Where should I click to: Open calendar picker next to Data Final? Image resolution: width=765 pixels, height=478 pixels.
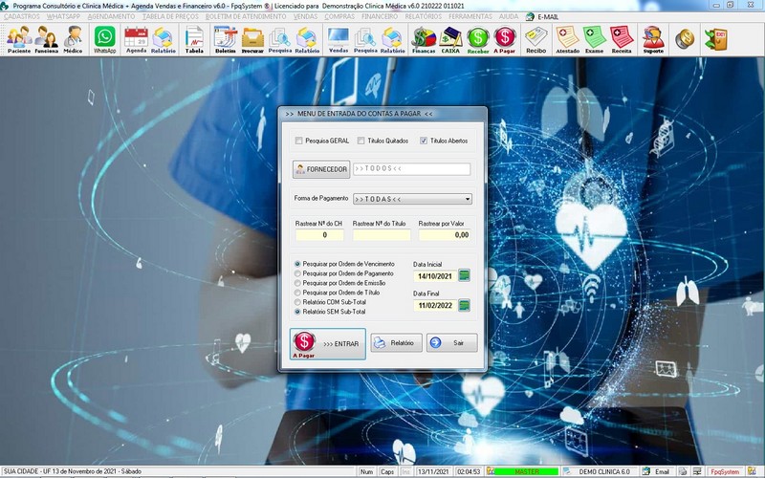click(465, 305)
